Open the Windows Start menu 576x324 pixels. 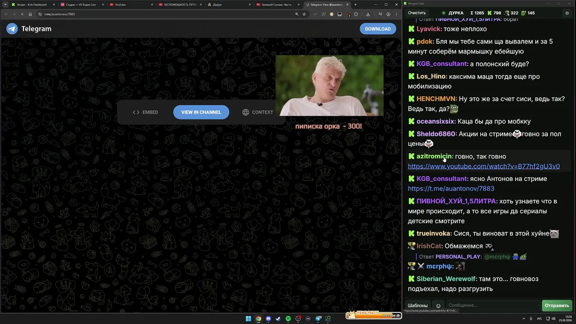(x=248, y=319)
